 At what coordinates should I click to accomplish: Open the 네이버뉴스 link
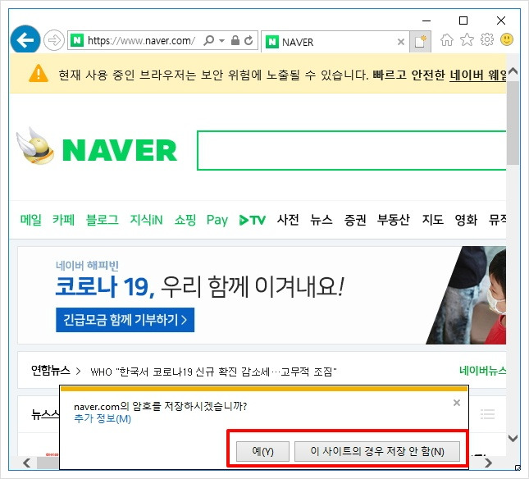[x=482, y=371]
